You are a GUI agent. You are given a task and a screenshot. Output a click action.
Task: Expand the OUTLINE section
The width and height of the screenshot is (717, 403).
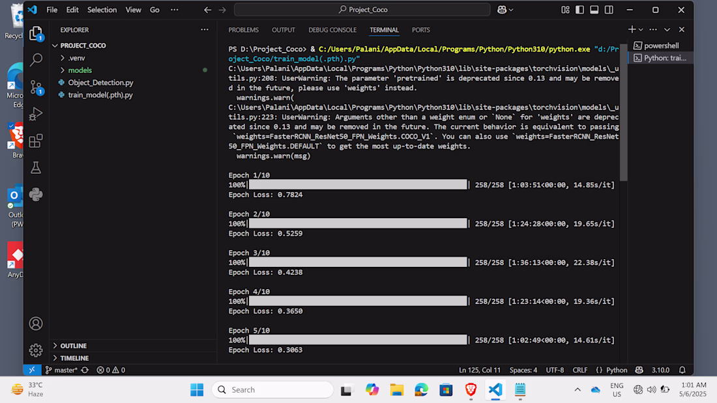[73, 346]
